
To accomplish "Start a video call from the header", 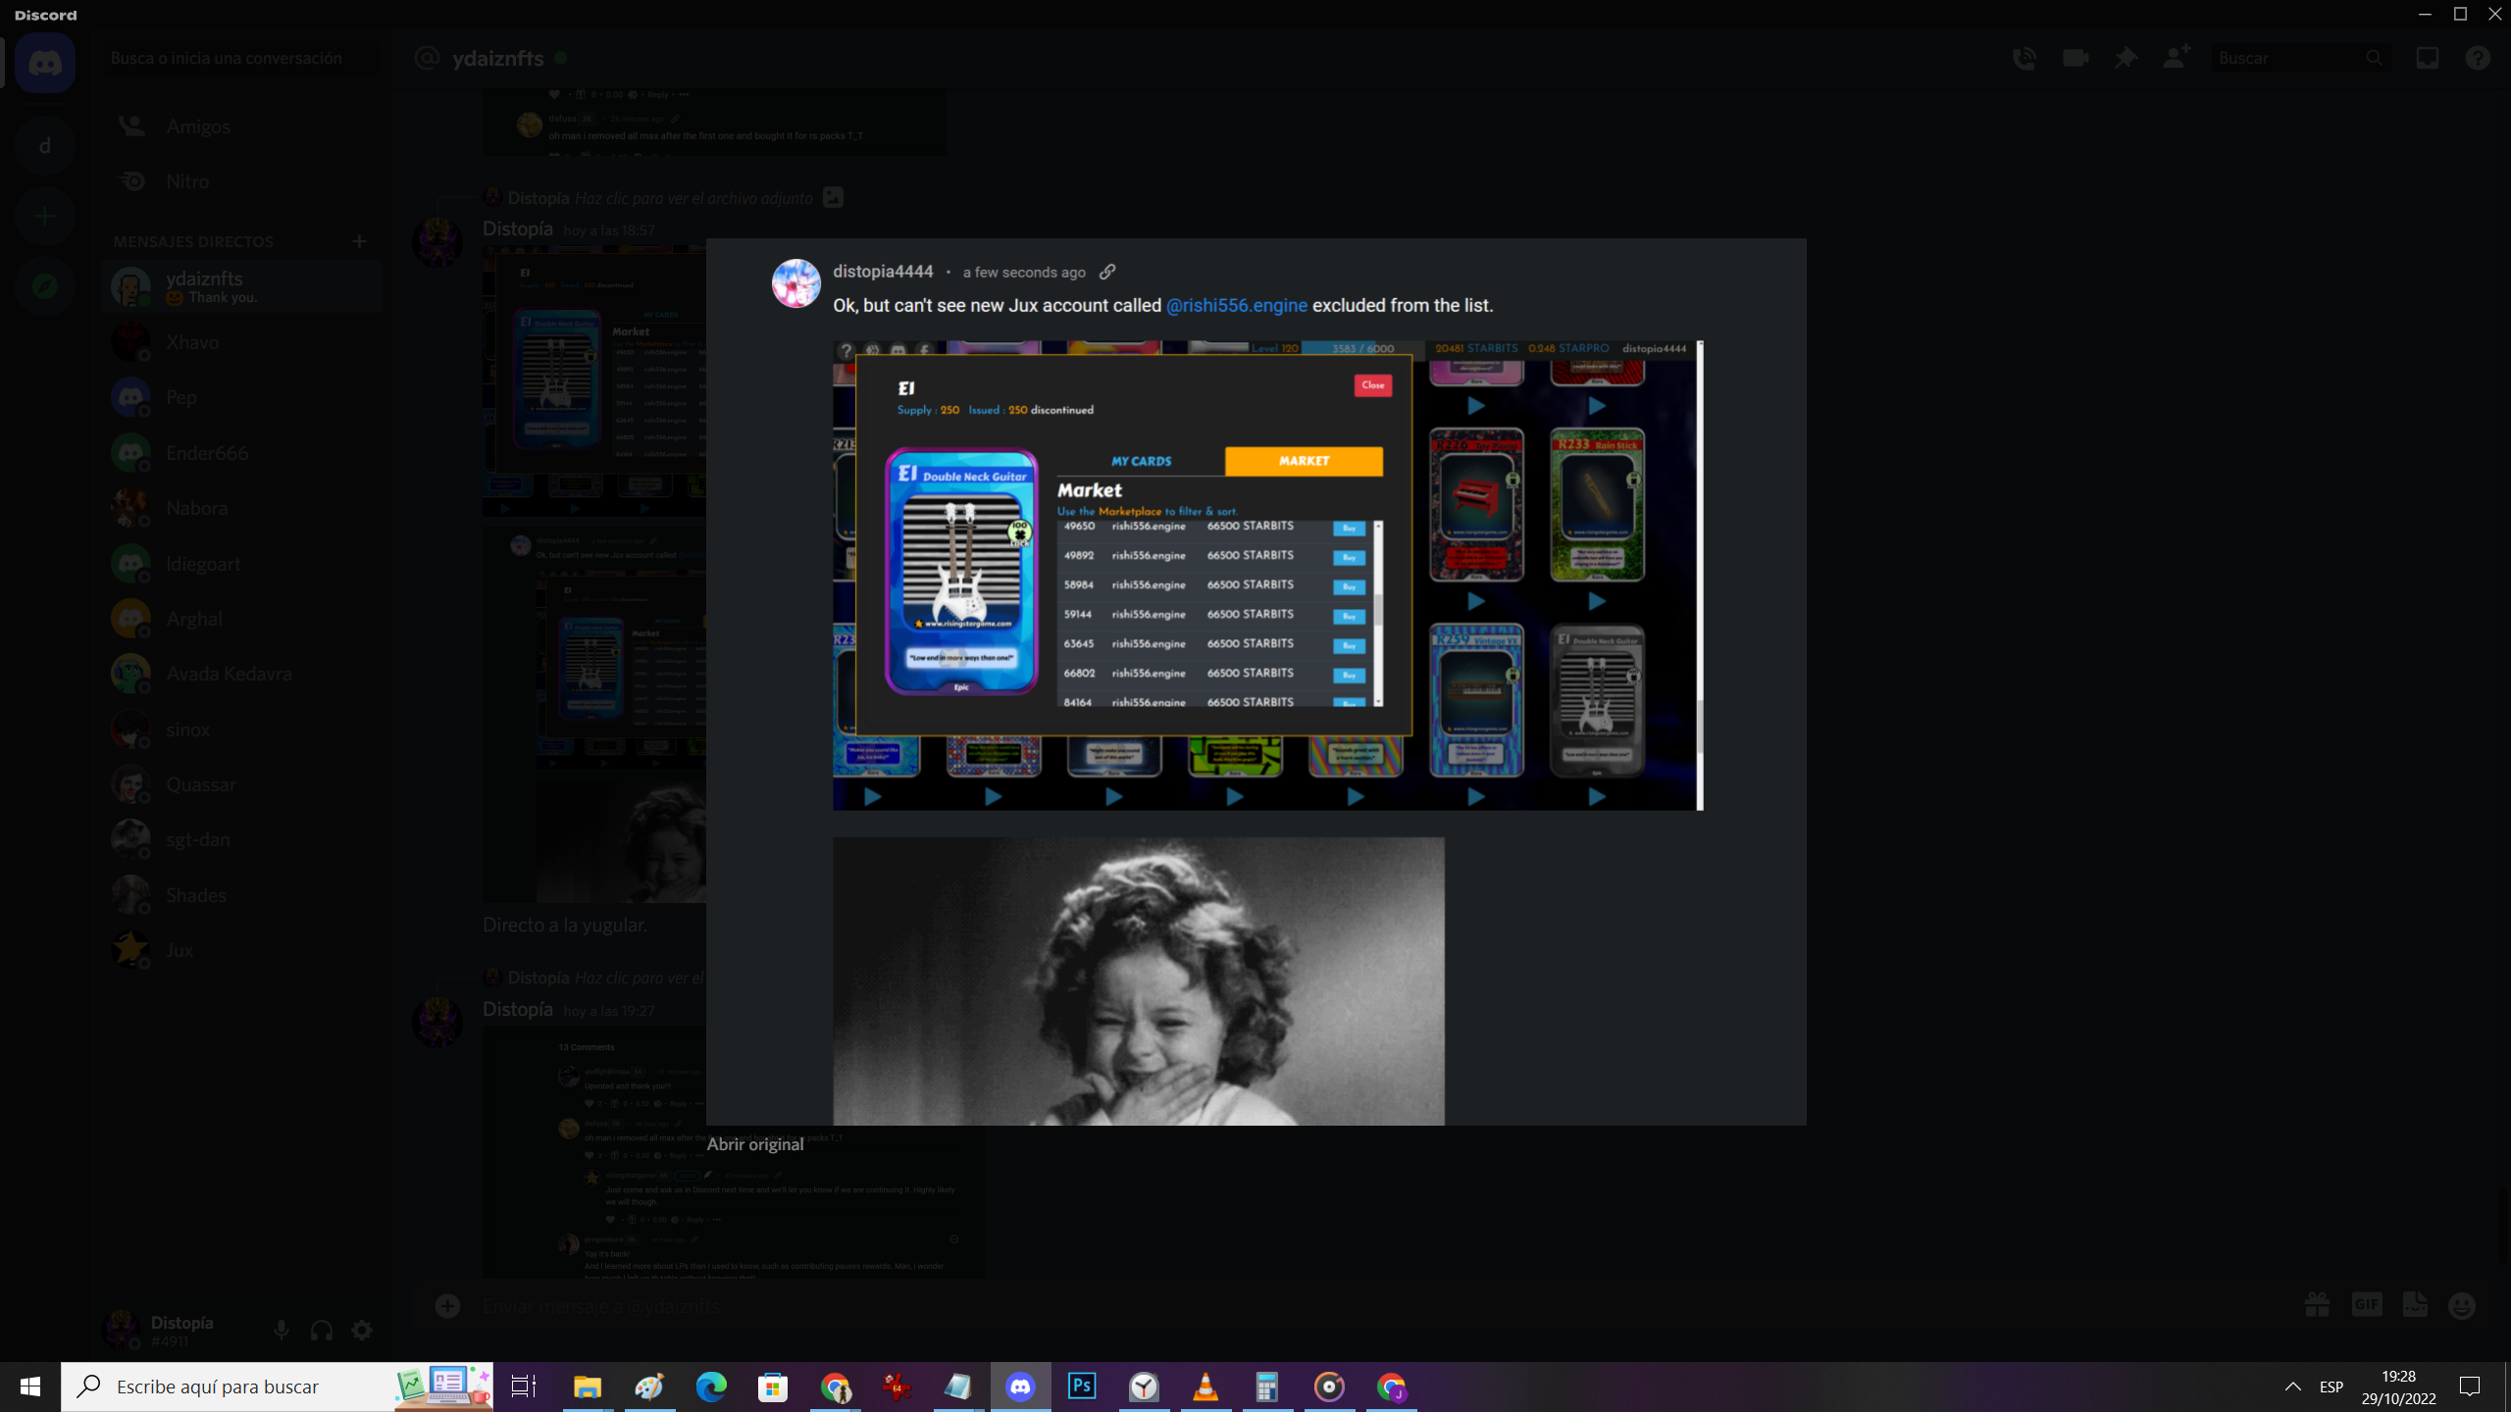I will click(2075, 58).
